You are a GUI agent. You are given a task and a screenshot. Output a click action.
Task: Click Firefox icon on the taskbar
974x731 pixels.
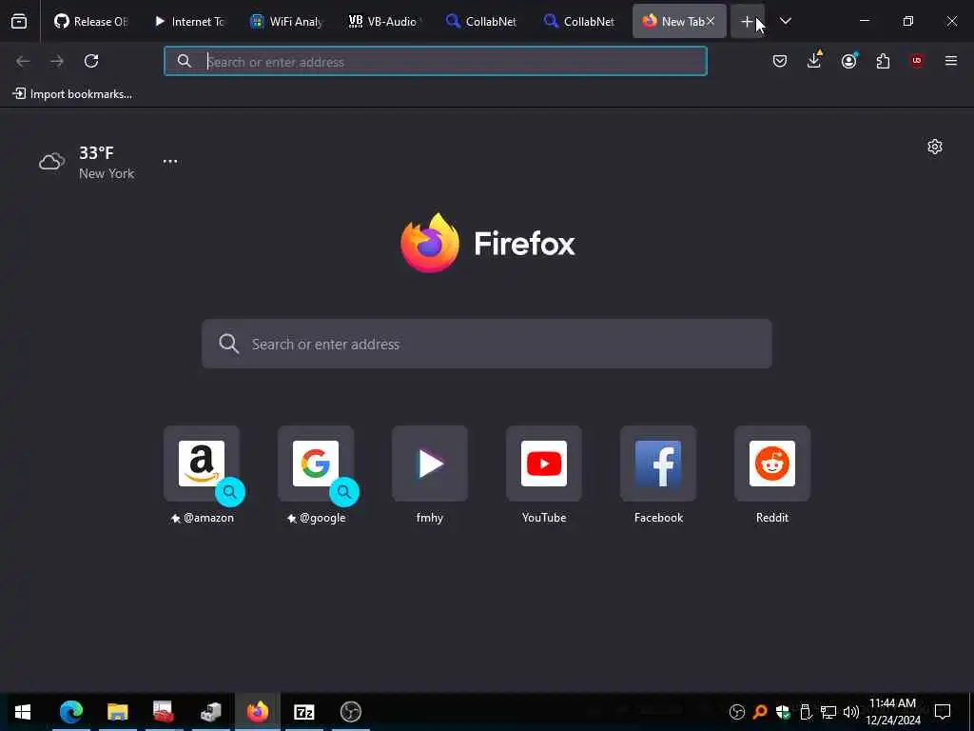(257, 712)
